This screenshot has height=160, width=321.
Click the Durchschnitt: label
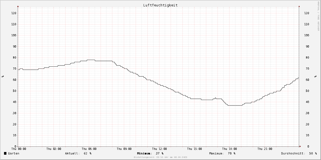(293, 153)
